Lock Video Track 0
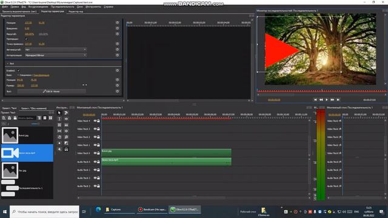The width and height of the screenshot is (388, 218). 98,153
